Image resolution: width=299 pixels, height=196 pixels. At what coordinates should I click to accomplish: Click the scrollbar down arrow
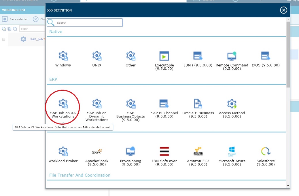click(x=287, y=185)
